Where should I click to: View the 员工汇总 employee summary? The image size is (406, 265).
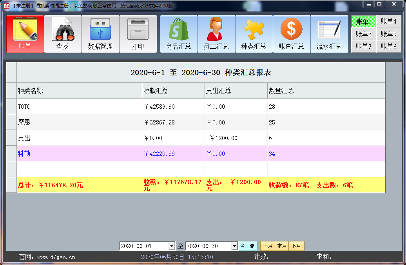click(x=216, y=34)
